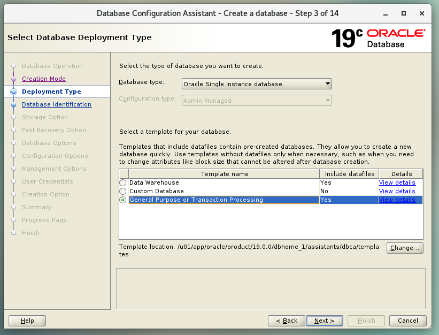
Task: Jump to Database Identification step
Action: pos(57,104)
